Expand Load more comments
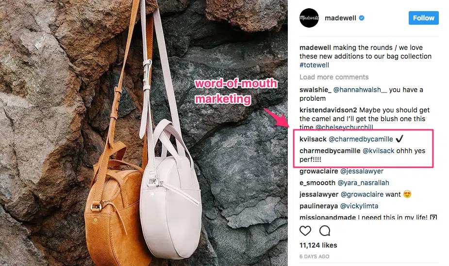This screenshot has height=266, width=449. 334,77
